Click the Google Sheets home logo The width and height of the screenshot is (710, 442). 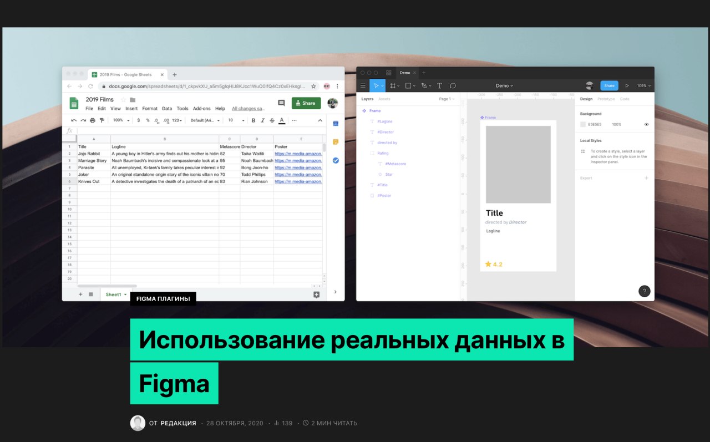click(74, 103)
